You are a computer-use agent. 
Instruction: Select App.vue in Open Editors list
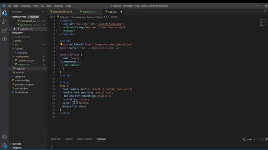28,29
